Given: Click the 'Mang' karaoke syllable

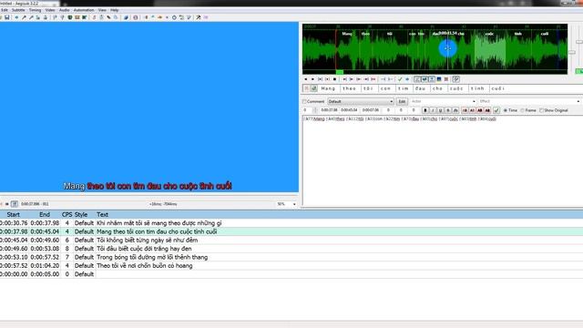Looking at the screenshot, I should [x=328, y=88].
